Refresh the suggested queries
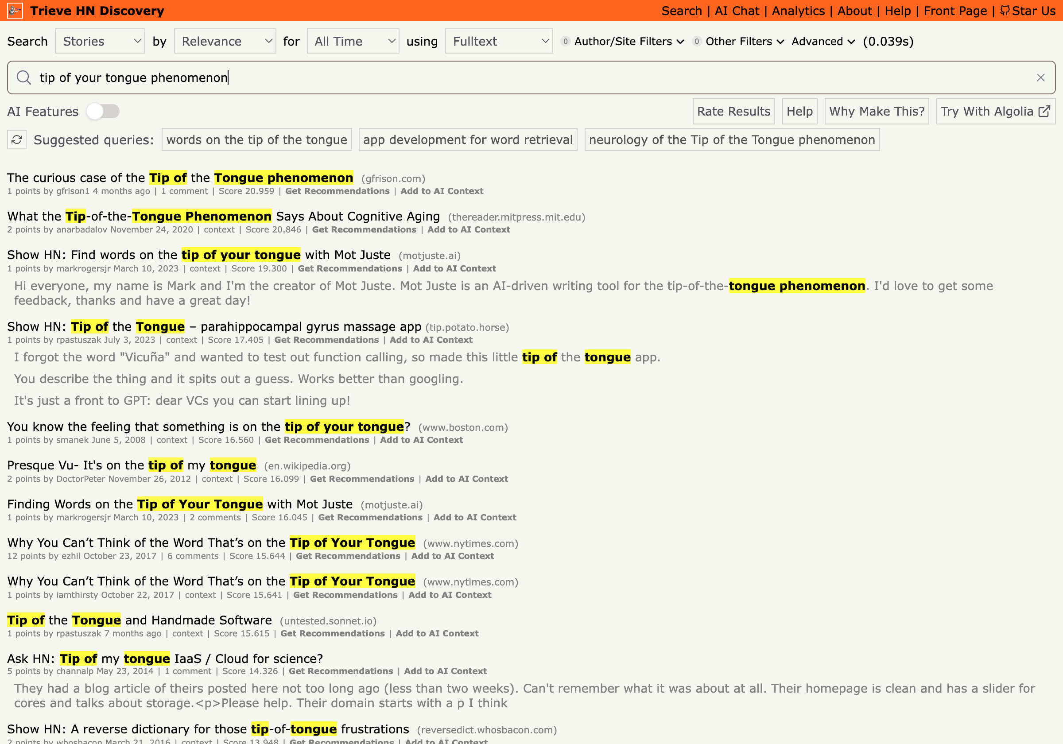This screenshot has height=744, width=1063. tap(17, 139)
